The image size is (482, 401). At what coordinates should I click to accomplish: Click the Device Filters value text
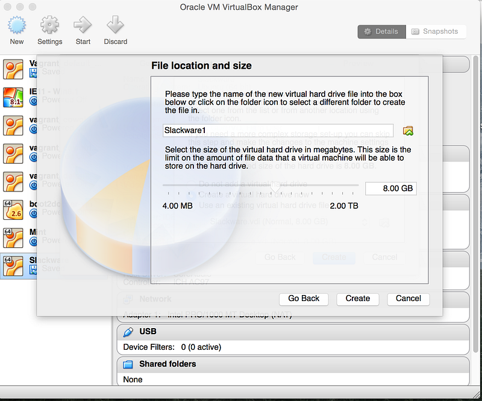[x=201, y=347]
